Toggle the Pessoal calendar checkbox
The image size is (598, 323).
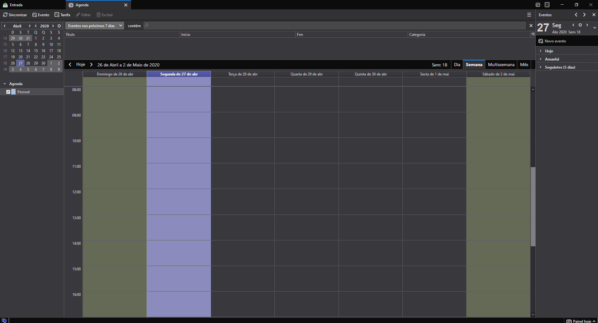click(x=8, y=92)
